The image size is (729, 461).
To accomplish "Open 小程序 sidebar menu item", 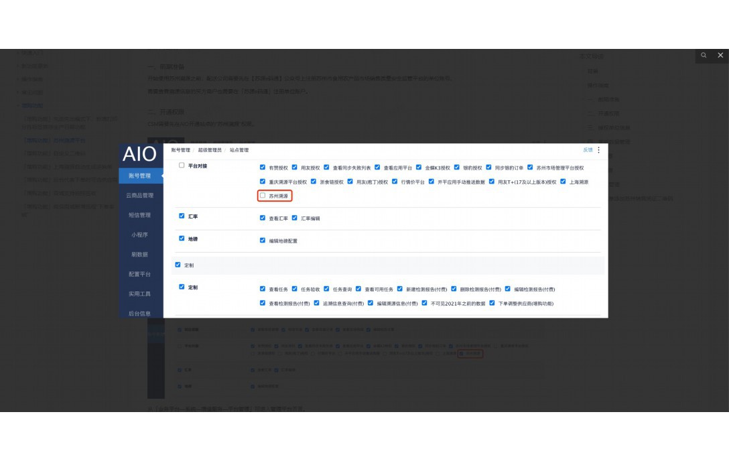I will click(140, 235).
